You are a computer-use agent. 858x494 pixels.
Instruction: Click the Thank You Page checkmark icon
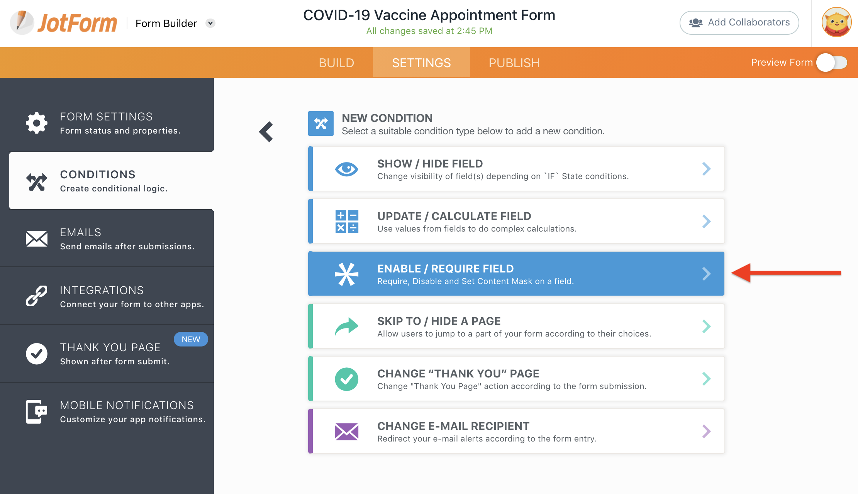[37, 354]
